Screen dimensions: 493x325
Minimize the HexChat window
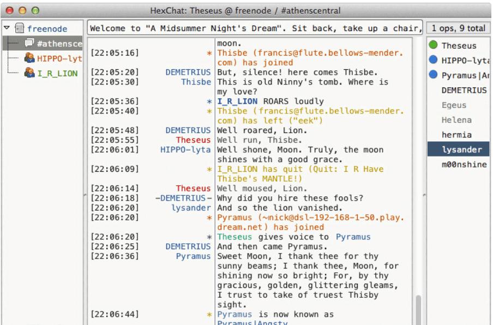22,10
